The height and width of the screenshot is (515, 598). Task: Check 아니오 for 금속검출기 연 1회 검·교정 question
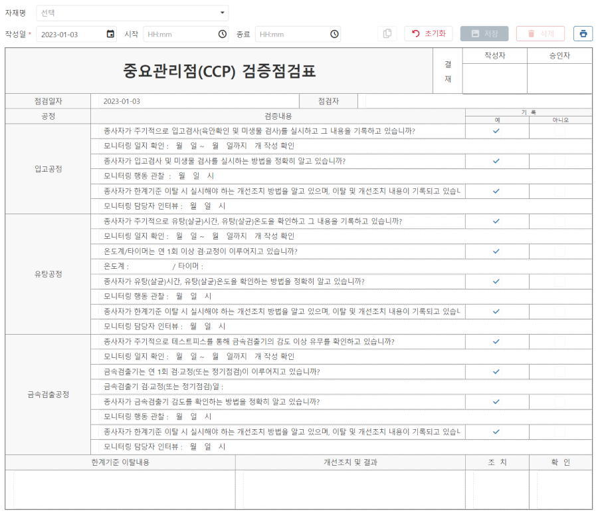[560, 371]
